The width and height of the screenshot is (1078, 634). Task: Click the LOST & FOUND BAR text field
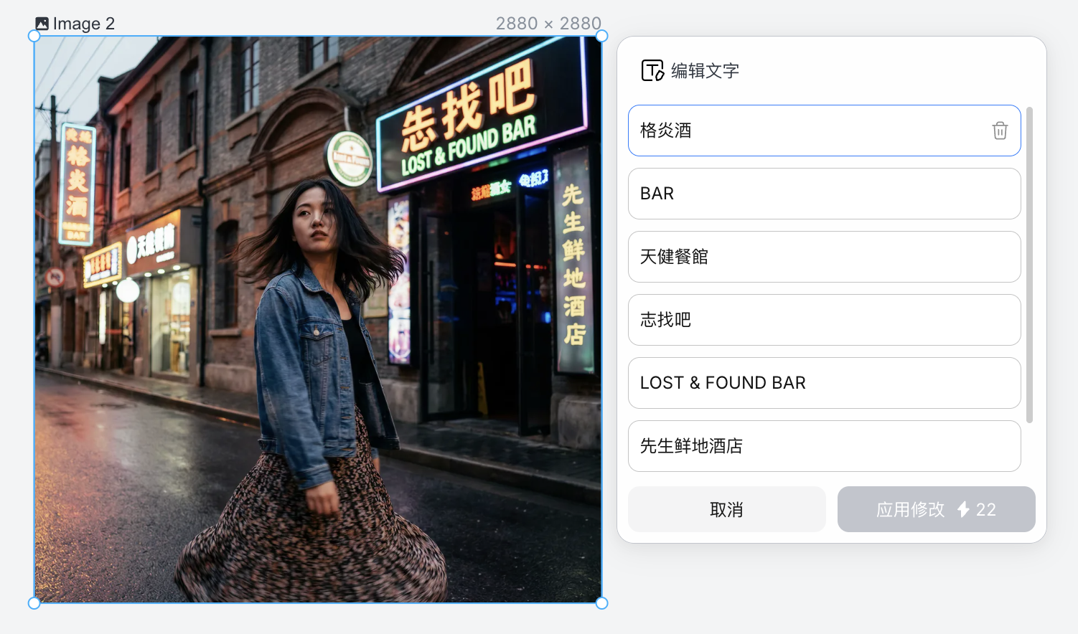(x=824, y=383)
